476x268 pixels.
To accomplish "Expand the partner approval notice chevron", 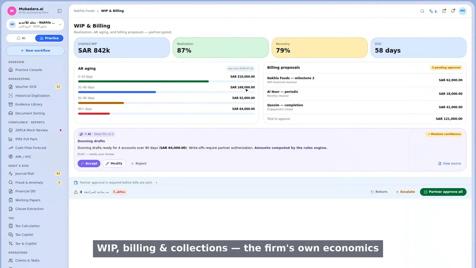I will pos(156,183).
